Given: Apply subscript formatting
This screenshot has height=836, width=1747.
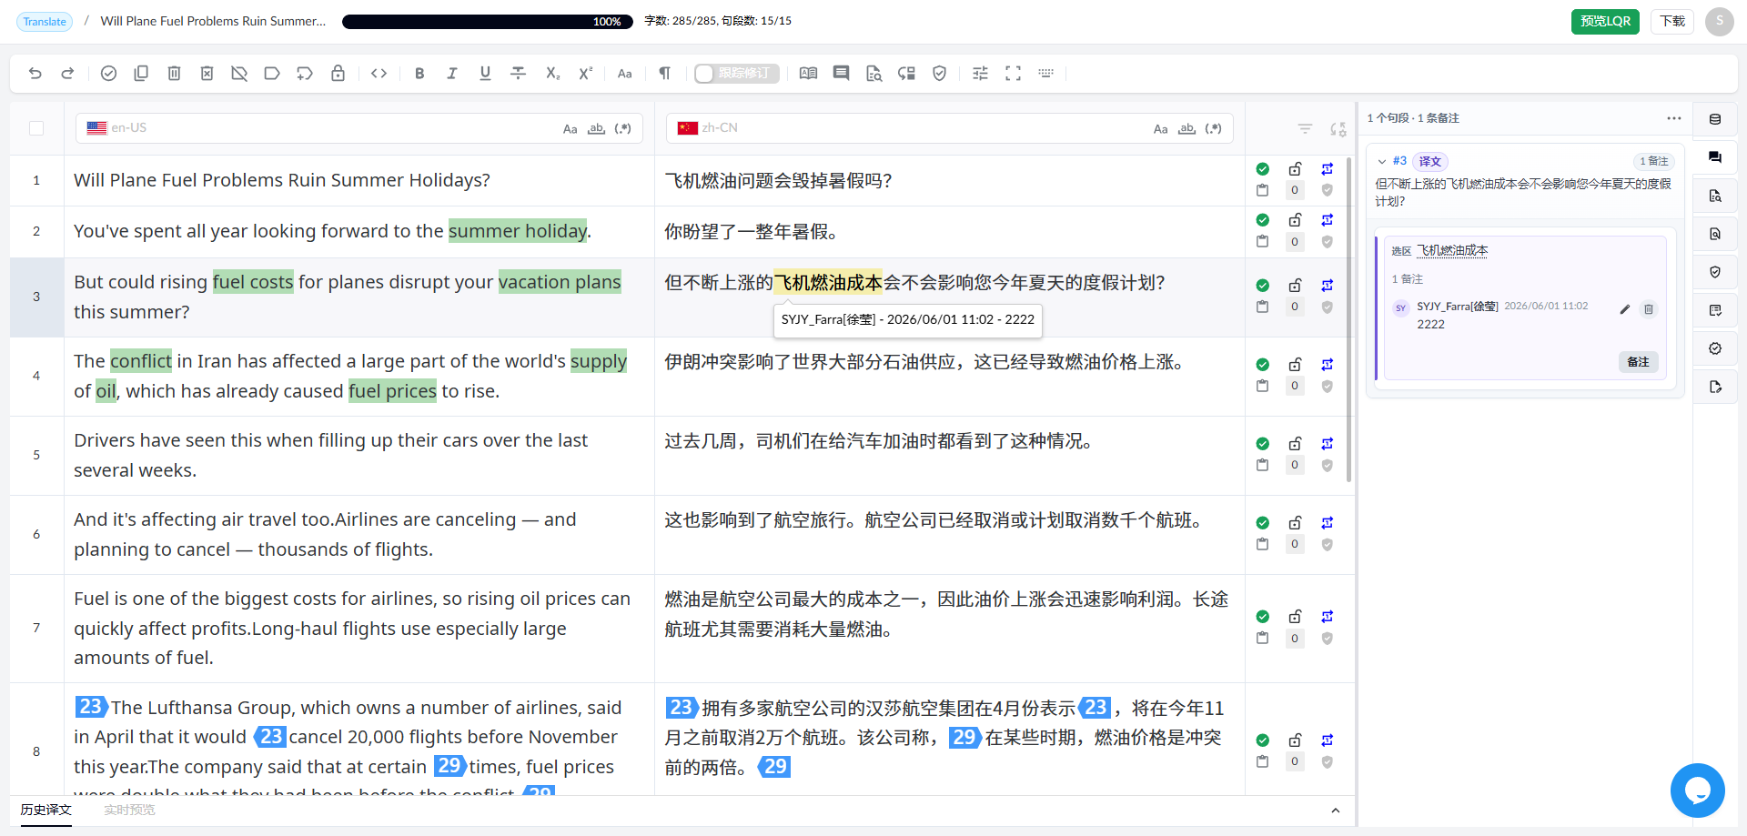Looking at the screenshot, I should (552, 74).
